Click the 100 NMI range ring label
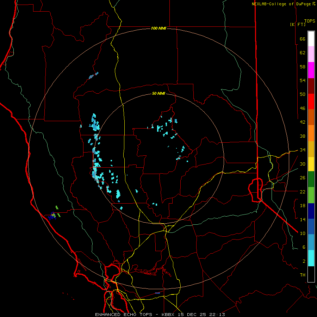Image resolution: width=317 pixels, height=317 pixels. 158,28
